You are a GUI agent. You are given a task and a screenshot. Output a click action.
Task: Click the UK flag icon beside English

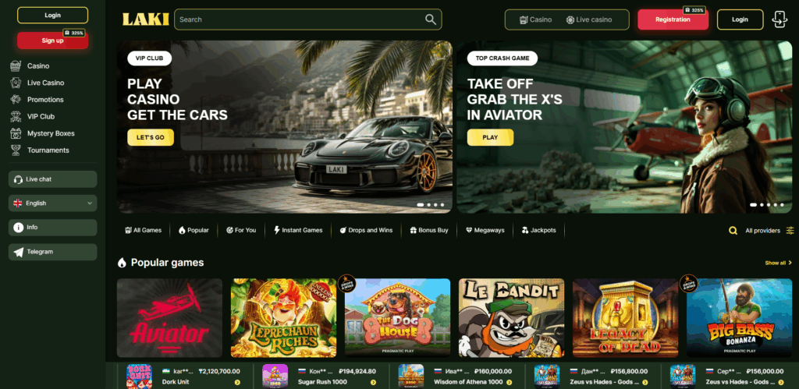tap(18, 203)
